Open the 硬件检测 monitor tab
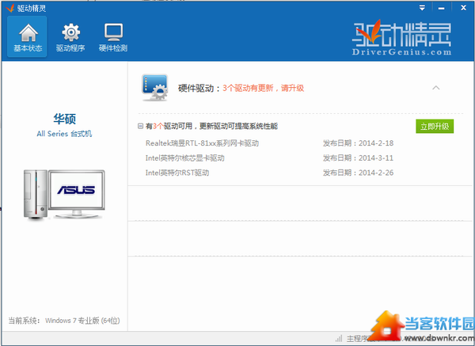The image size is (475, 346). (x=113, y=36)
